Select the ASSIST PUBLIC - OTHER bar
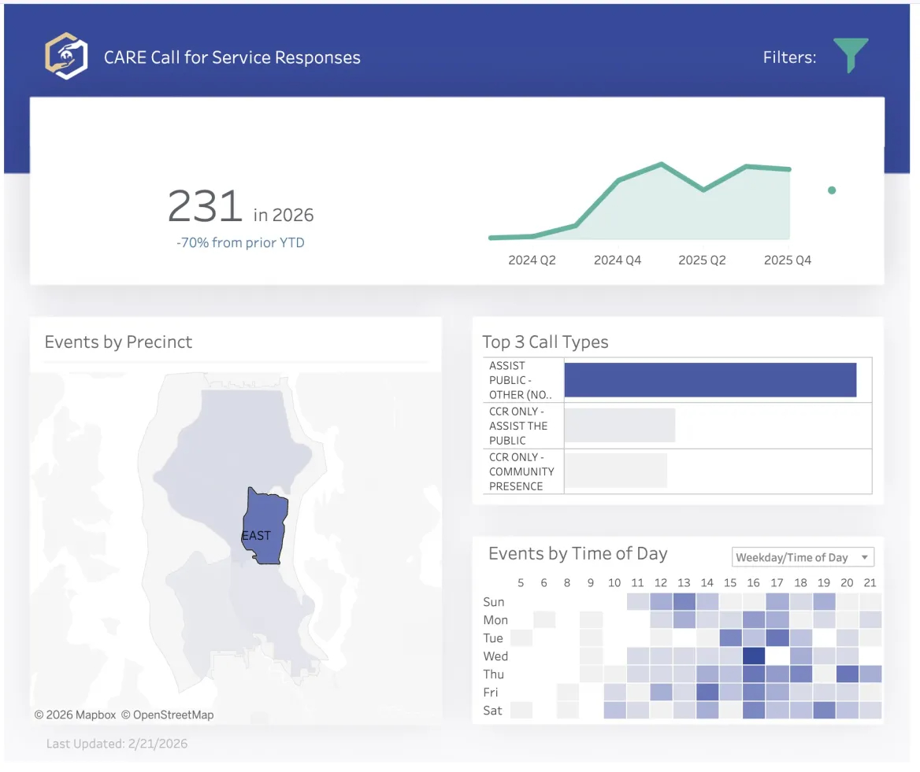 pos(710,380)
